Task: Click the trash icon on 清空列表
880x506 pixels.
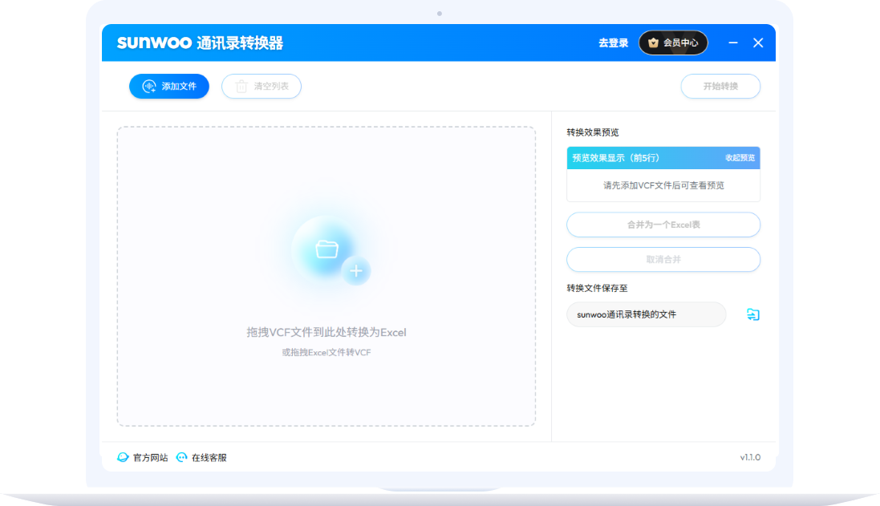Action: (241, 86)
